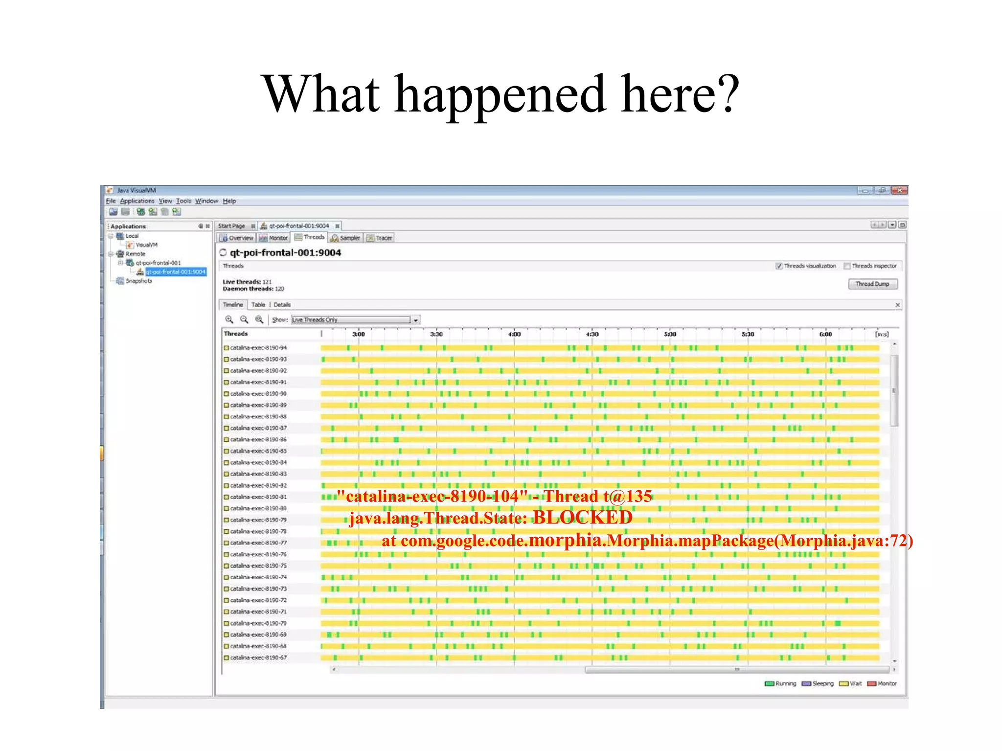Click the Thread Dump button
Image resolution: width=1002 pixels, height=751 pixels.
(x=872, y=284)
